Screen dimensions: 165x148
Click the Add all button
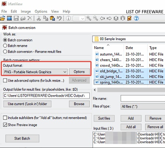131,127
